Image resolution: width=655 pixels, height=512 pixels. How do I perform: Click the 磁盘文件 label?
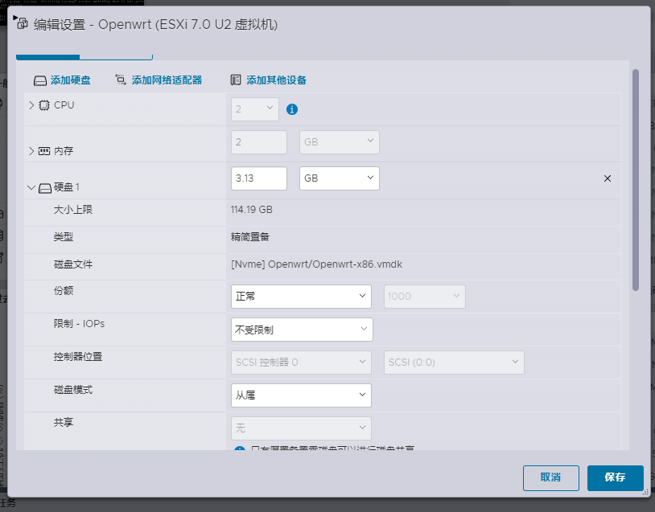click(73, 264)
